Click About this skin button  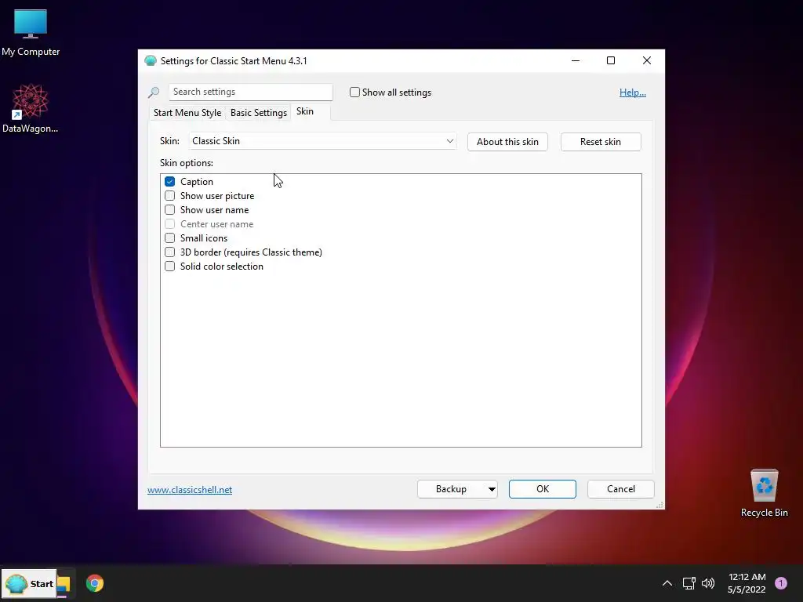pyautogui.click(x=507, y=142)
